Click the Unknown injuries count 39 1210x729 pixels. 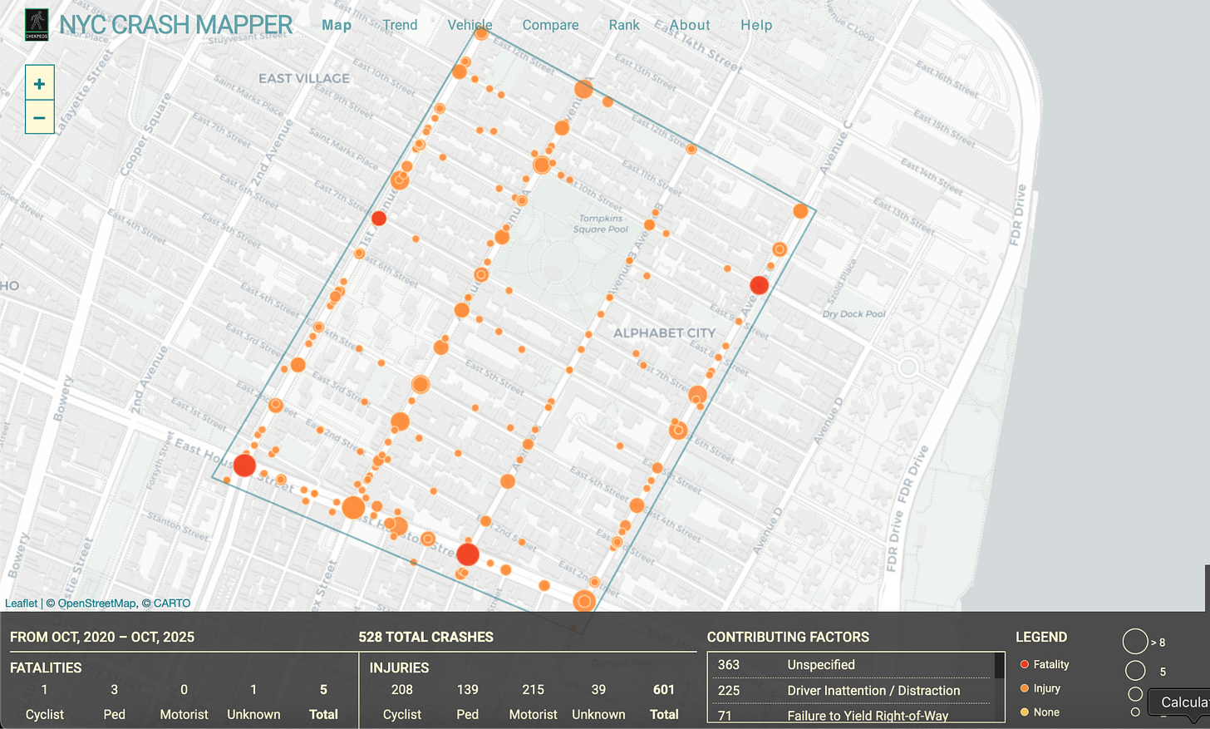click(x=598, y=690)
